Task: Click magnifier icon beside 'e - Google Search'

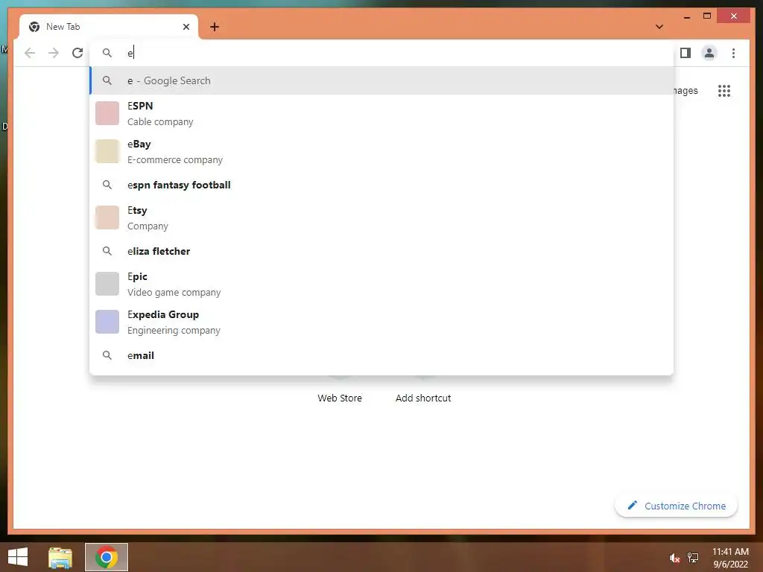Action: point(107,80)
